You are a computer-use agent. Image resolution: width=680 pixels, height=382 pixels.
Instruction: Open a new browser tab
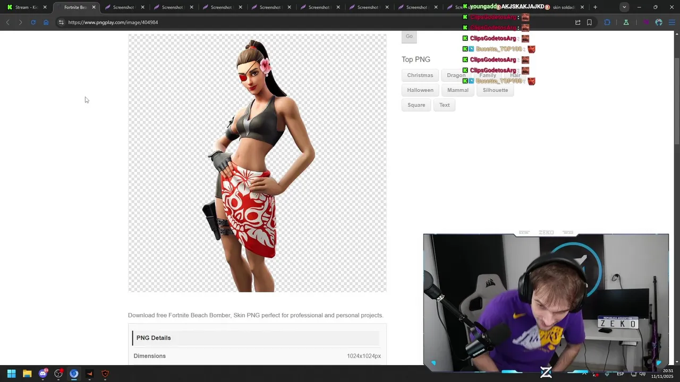pos(595,7)
